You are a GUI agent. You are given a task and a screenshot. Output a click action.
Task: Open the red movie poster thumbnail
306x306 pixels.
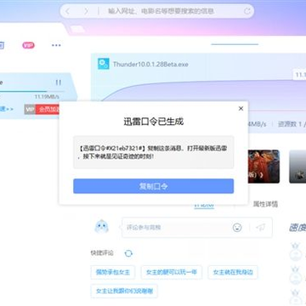(263, 167)
